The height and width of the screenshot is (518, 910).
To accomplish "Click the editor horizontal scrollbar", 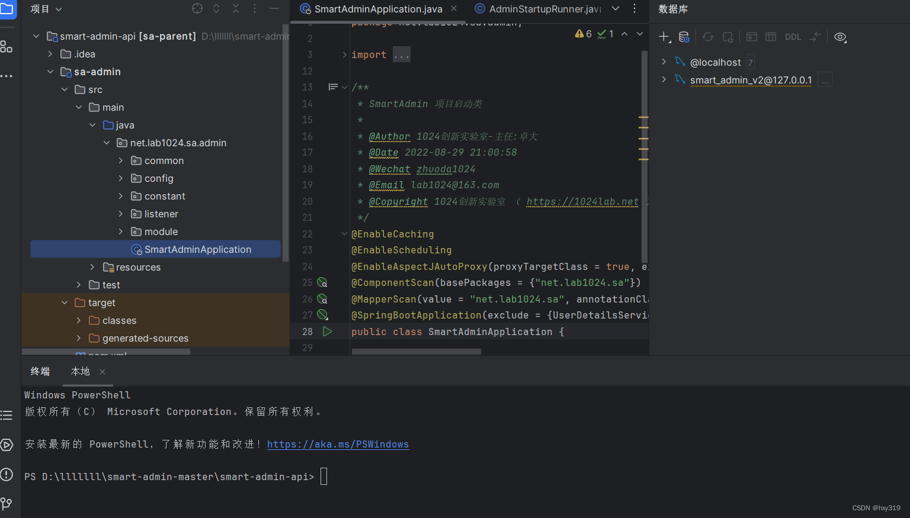I will click(x=416, y=351).
